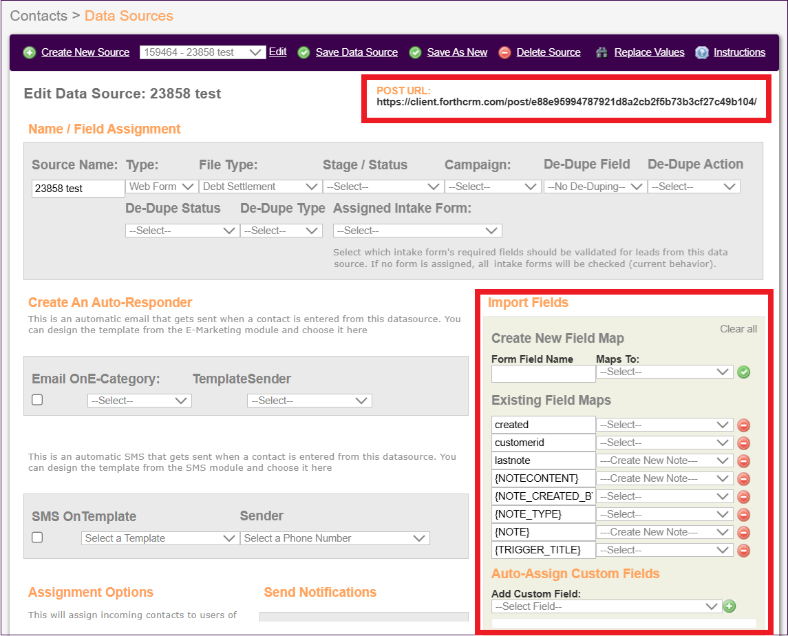Remove the 'created' field map
This screenshot has height=636, width=788.
click(x=744, y=425)
